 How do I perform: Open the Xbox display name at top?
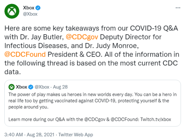29,8
